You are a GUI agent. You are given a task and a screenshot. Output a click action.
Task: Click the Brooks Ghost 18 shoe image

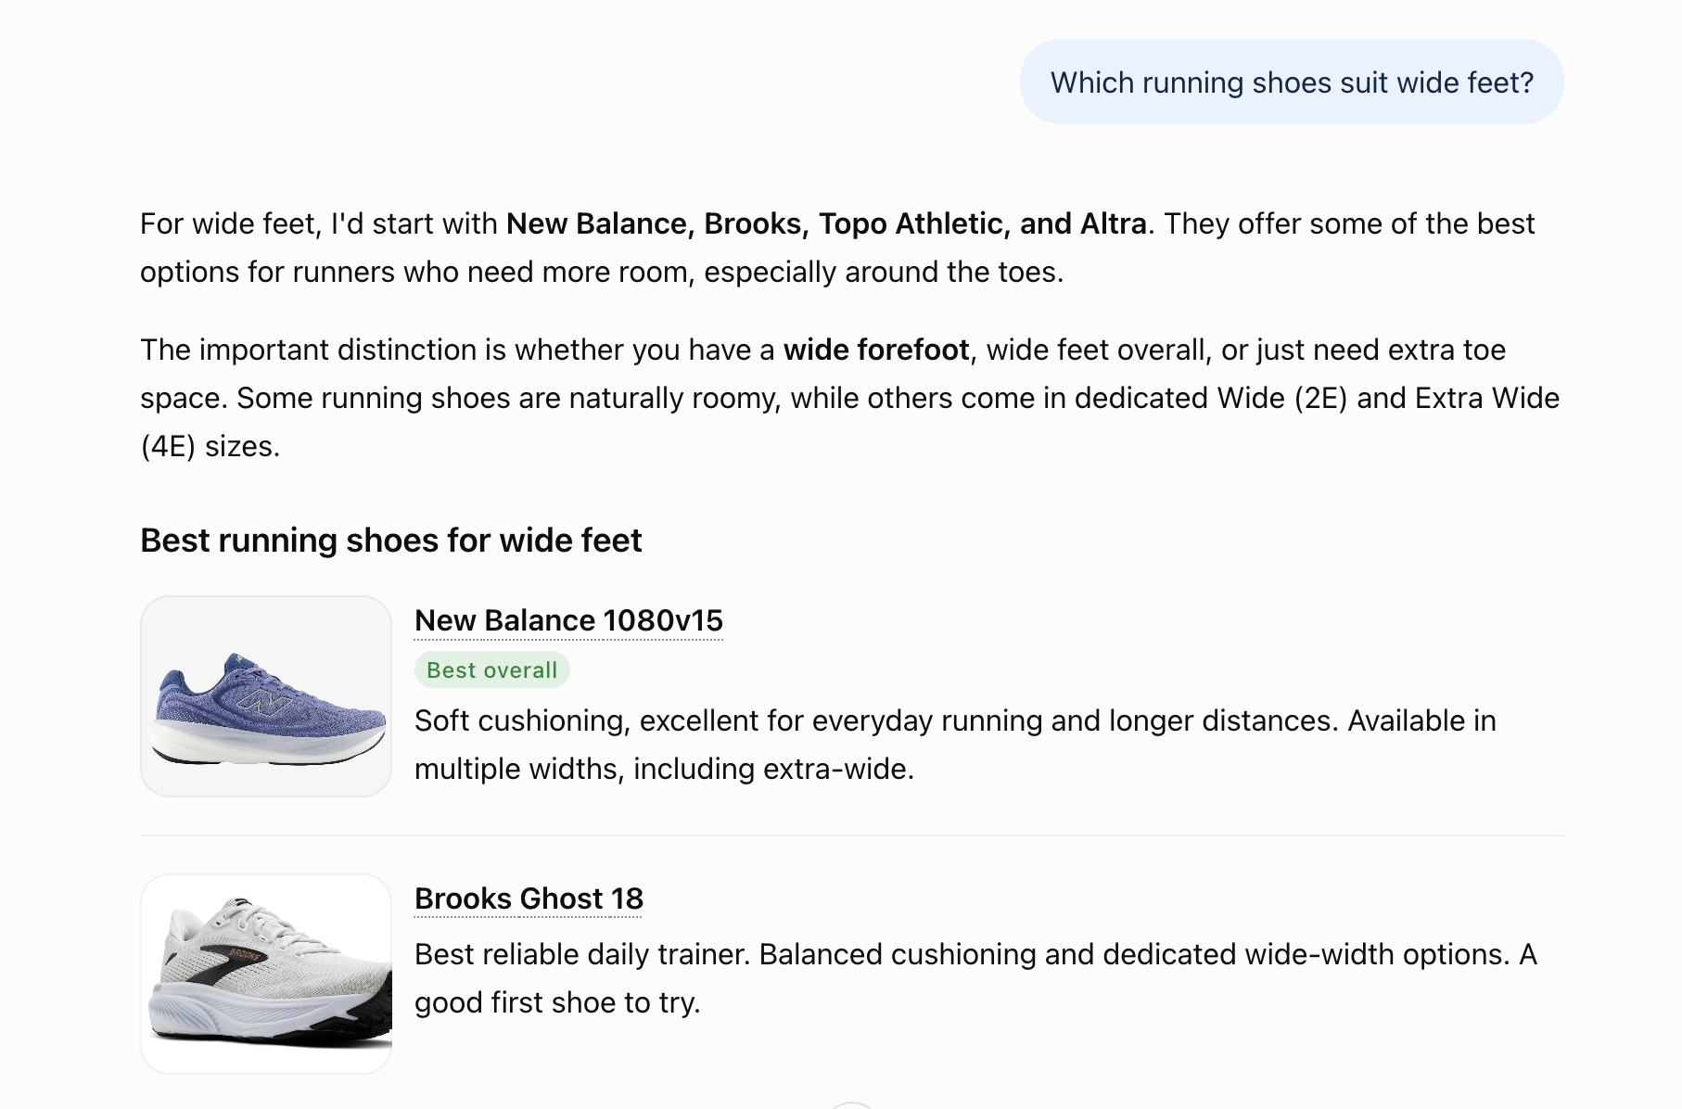(x=266, y=974)
